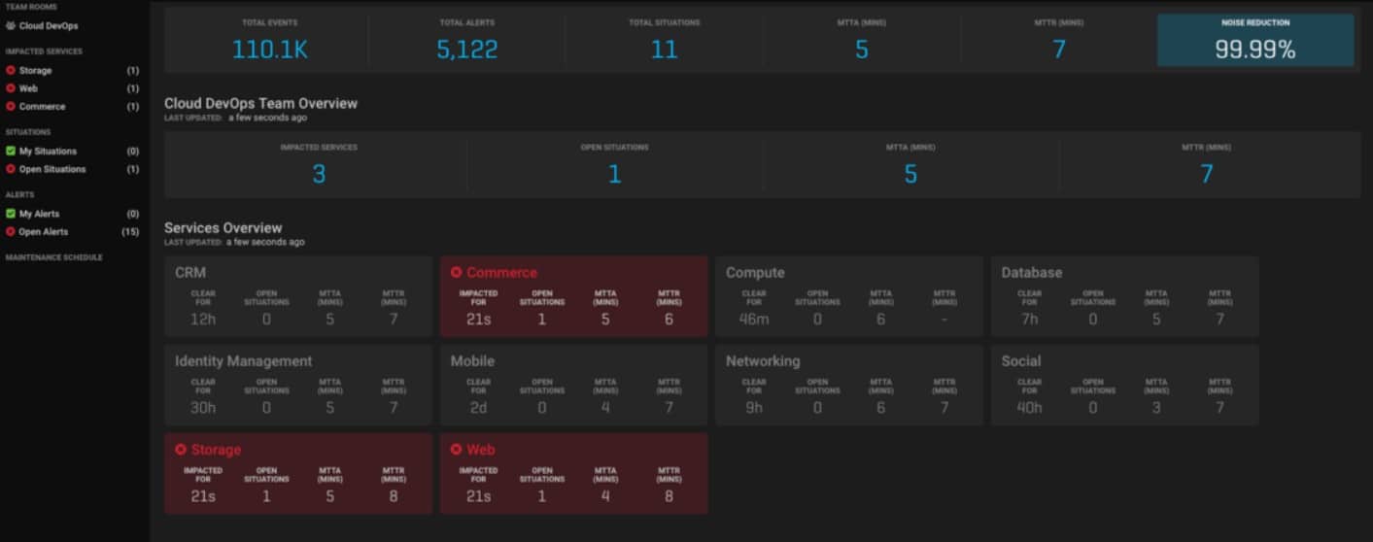Open the Open Situations list
Image resolution: width=1373 pixels, height=542 pixels.
point(52,169)
